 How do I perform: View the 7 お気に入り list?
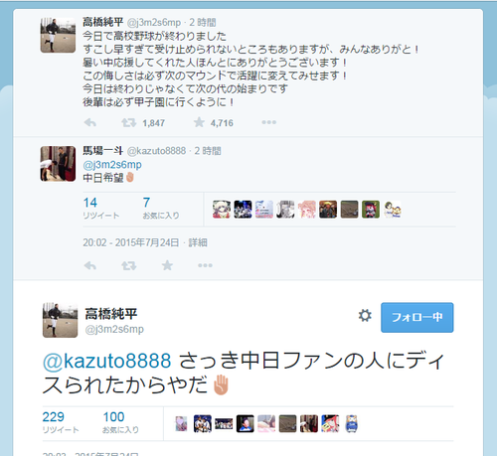(x=161, y=209)
